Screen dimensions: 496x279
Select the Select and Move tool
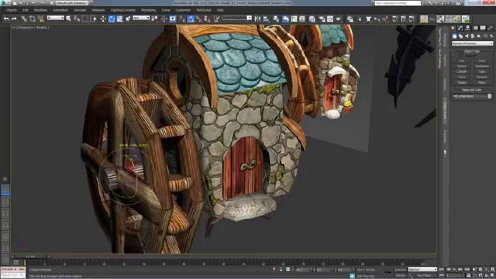(103, 19)
